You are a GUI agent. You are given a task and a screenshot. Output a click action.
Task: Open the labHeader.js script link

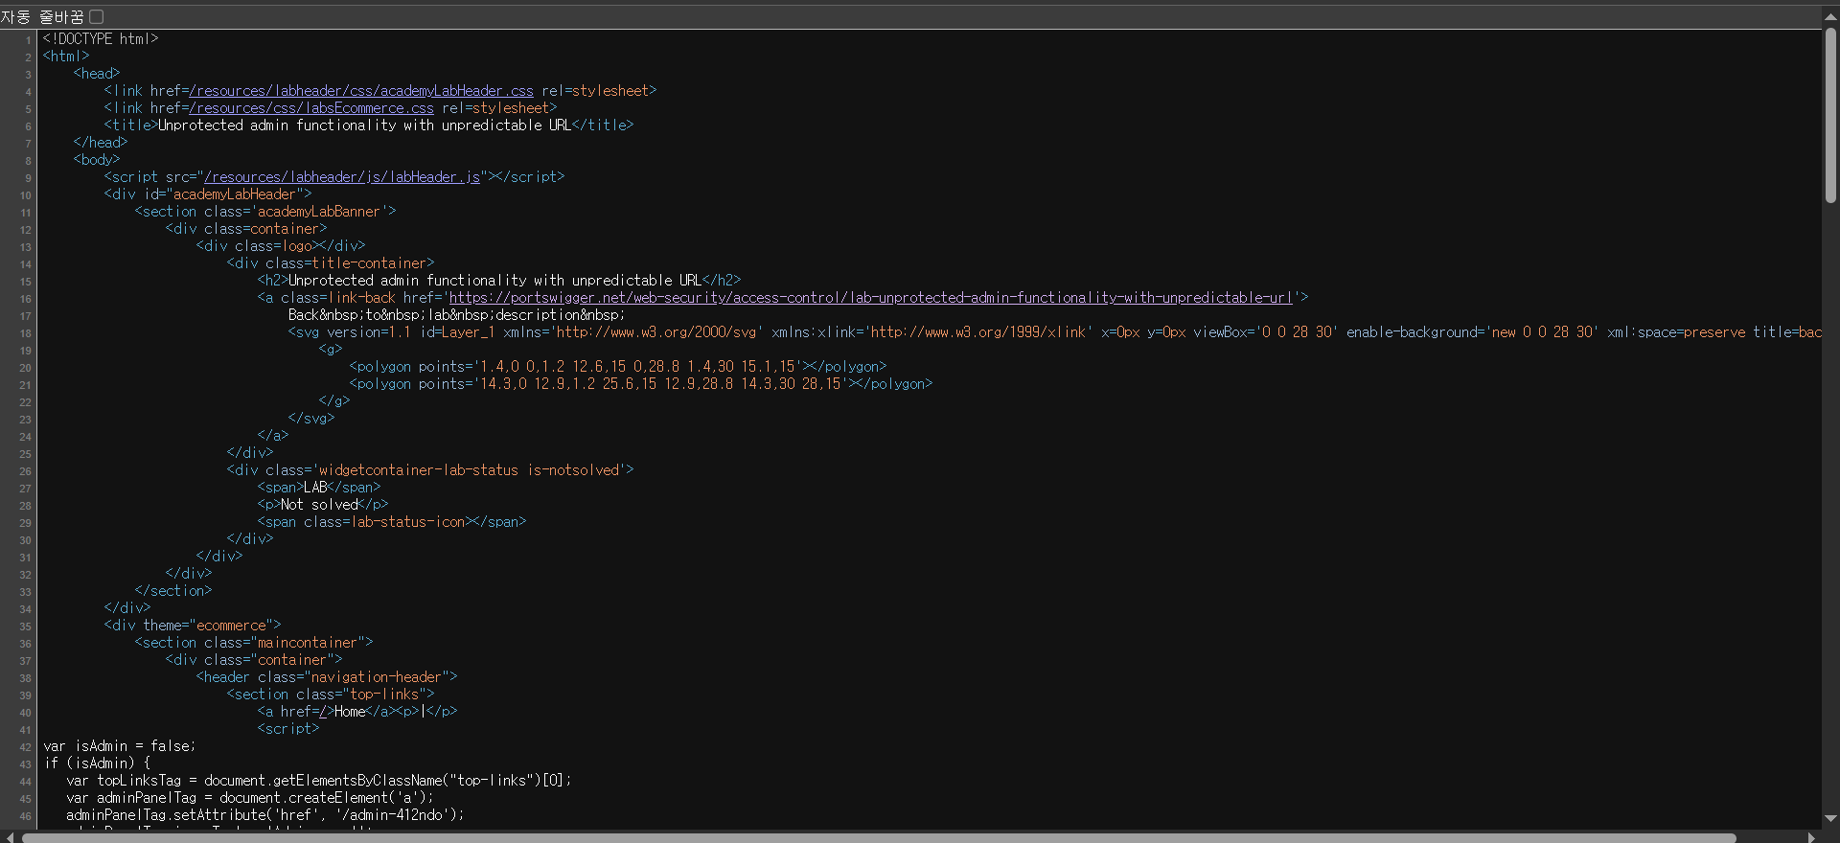342,177
